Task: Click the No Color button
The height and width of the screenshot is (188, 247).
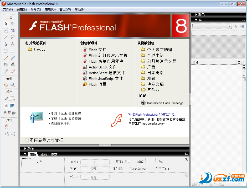Action: pyautogui.click(x=10, y=113)
